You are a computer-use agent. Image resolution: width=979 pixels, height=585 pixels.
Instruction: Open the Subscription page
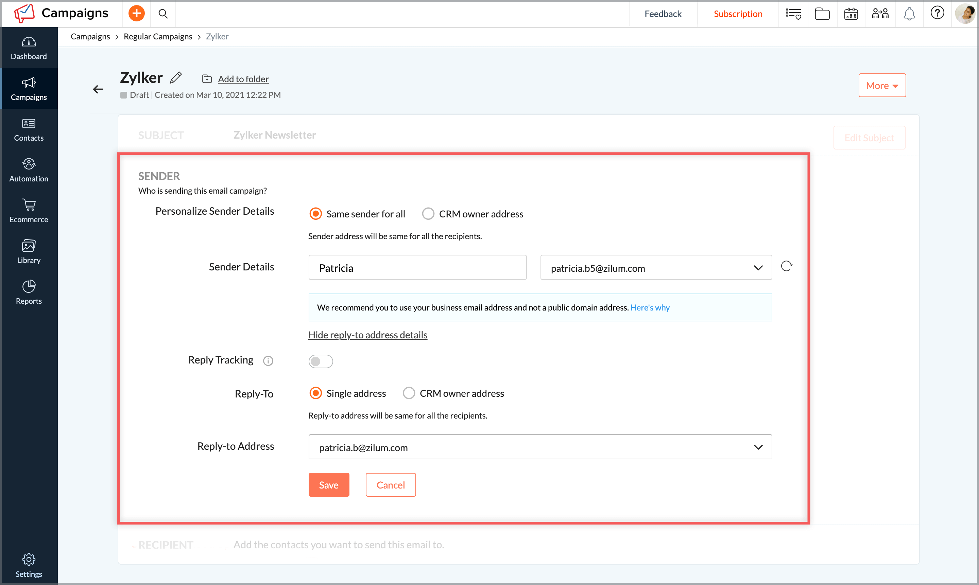[x=738, y=13]
